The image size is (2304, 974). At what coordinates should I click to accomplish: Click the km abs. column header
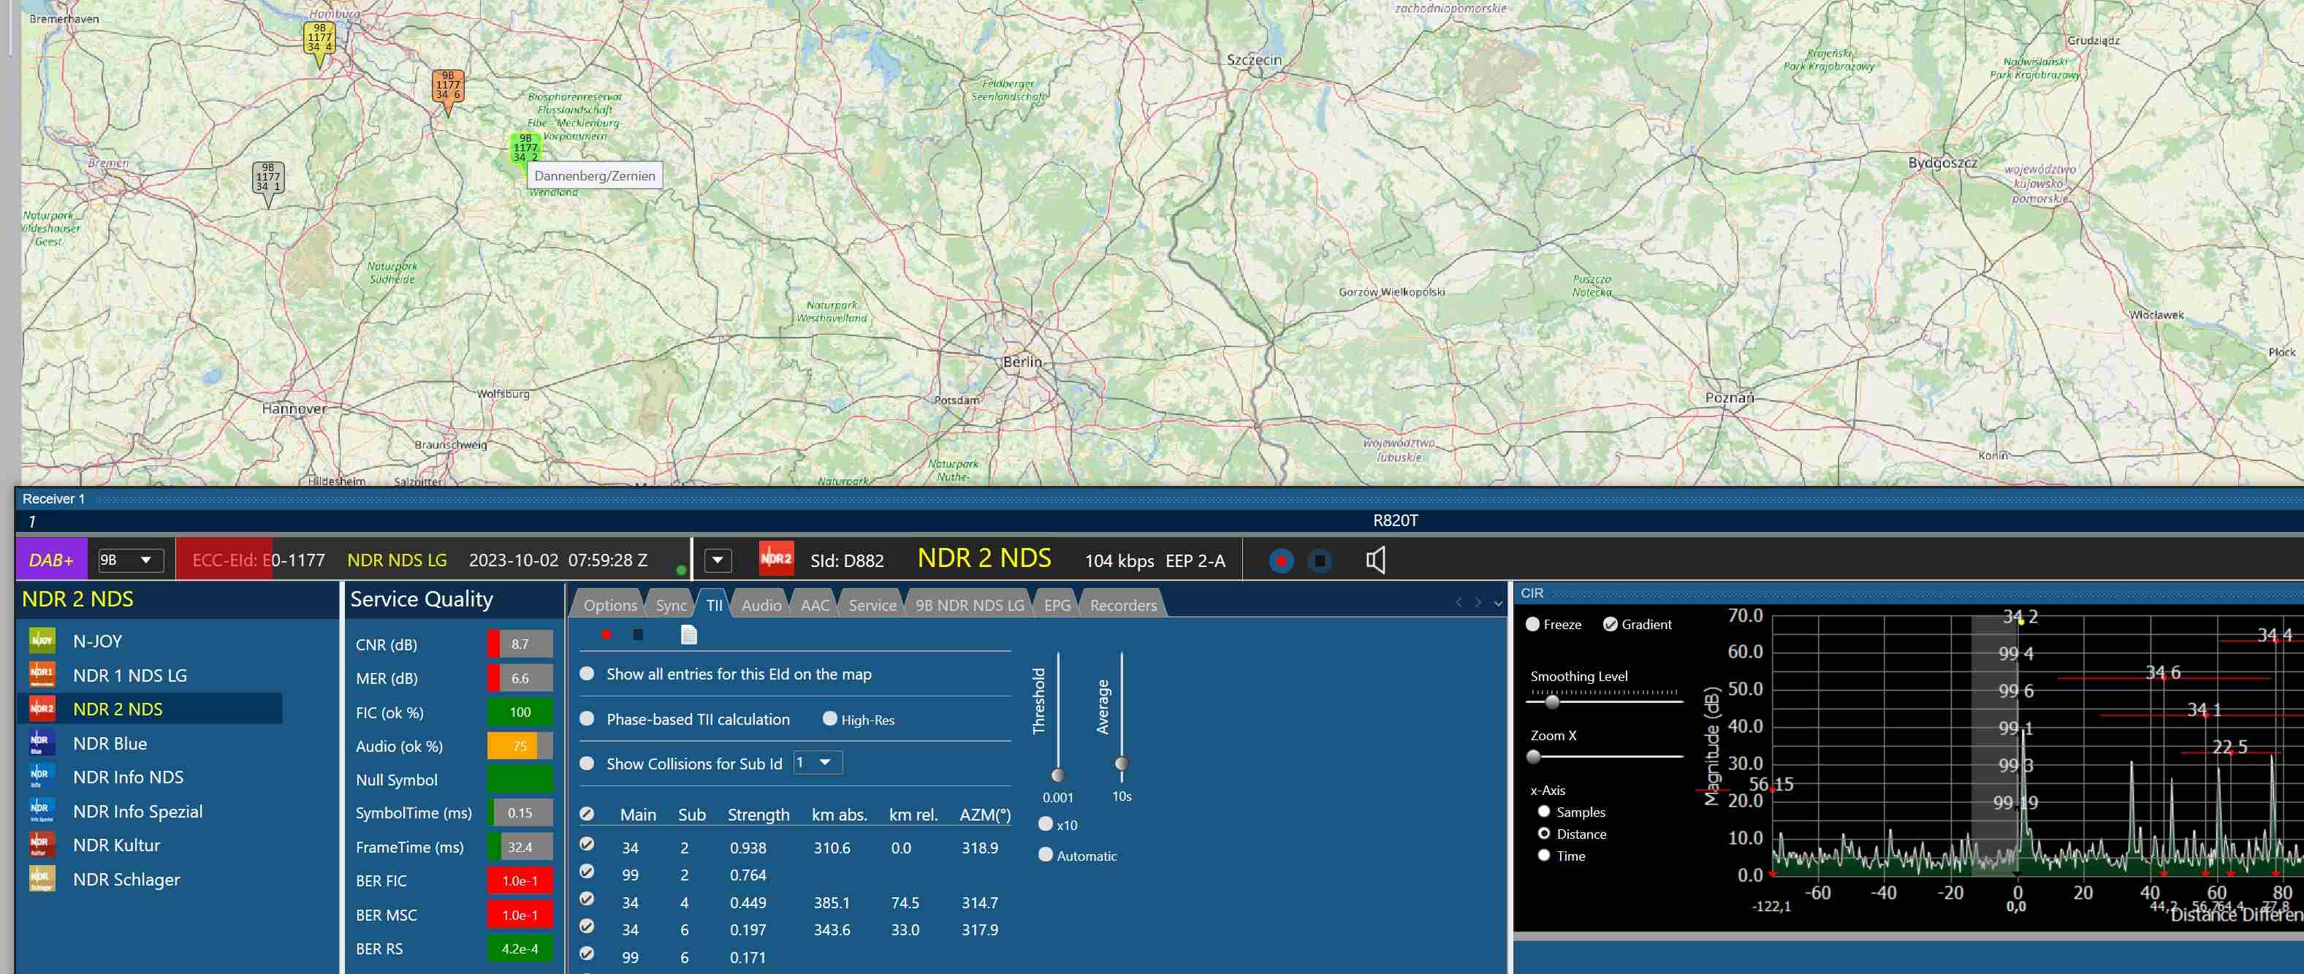tap(839, 814)
